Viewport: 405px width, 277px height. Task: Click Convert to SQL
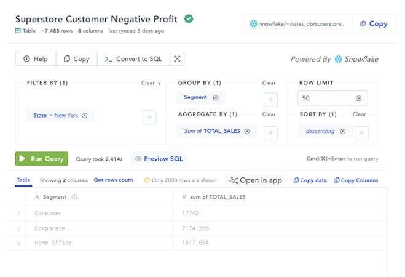click(x=133, y=59)
